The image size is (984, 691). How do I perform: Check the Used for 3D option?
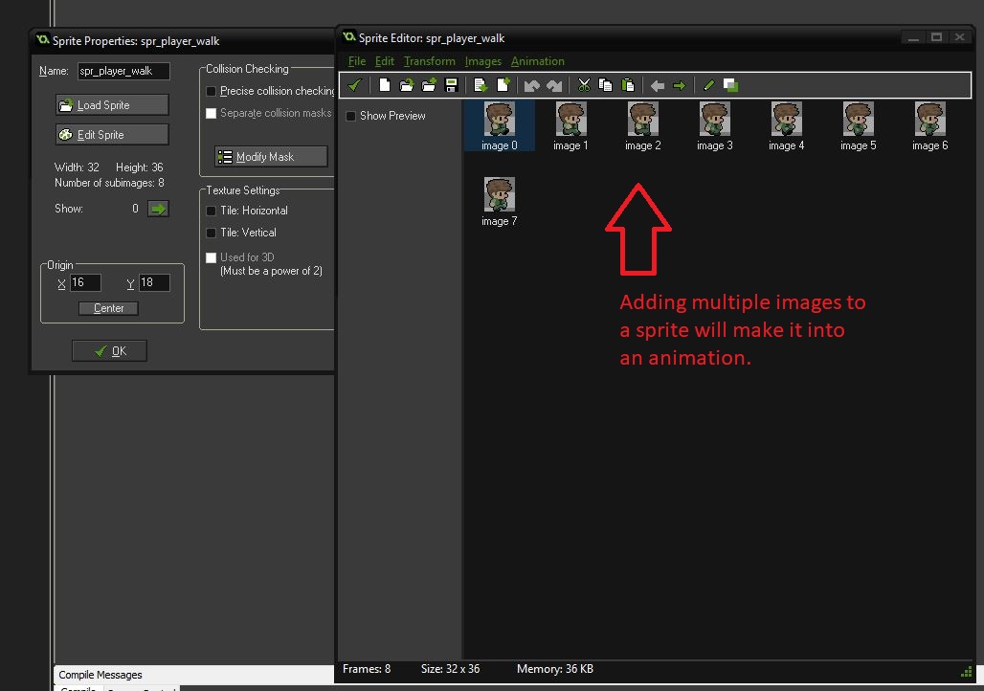(211, 256)
